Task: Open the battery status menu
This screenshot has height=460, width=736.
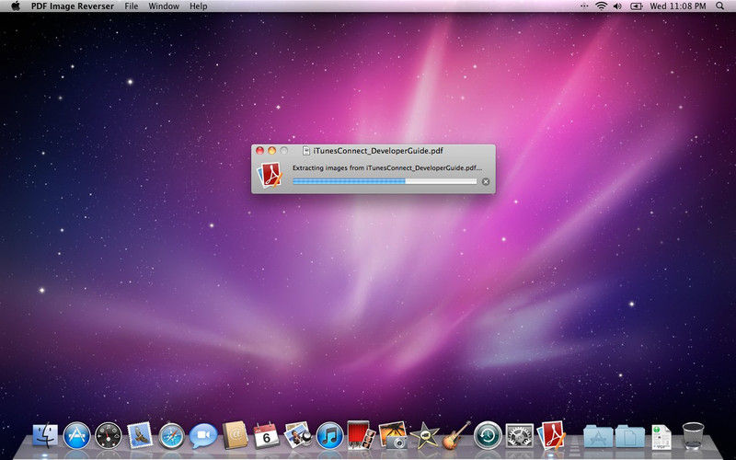Action: 636,6
